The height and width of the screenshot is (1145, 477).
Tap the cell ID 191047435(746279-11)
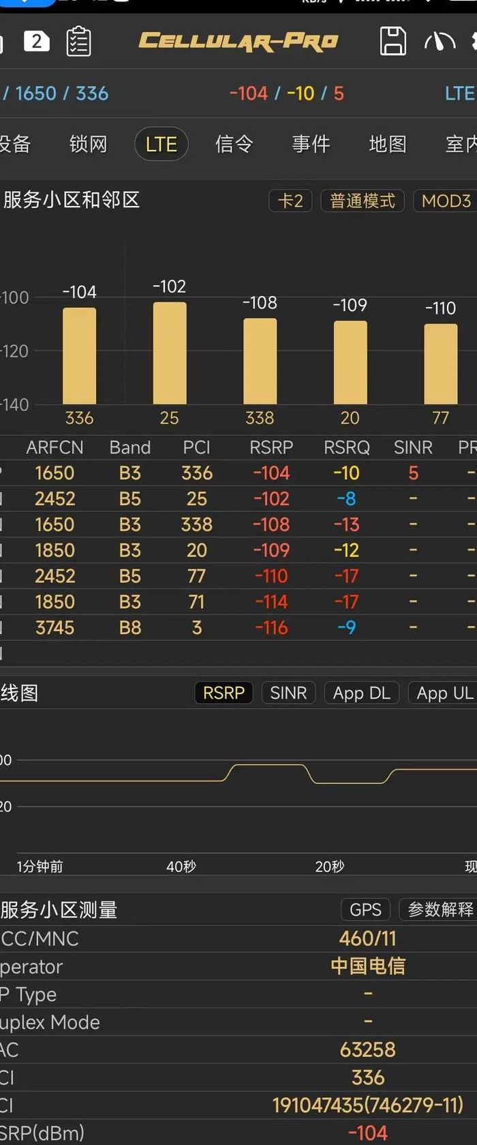(368, 1105)
